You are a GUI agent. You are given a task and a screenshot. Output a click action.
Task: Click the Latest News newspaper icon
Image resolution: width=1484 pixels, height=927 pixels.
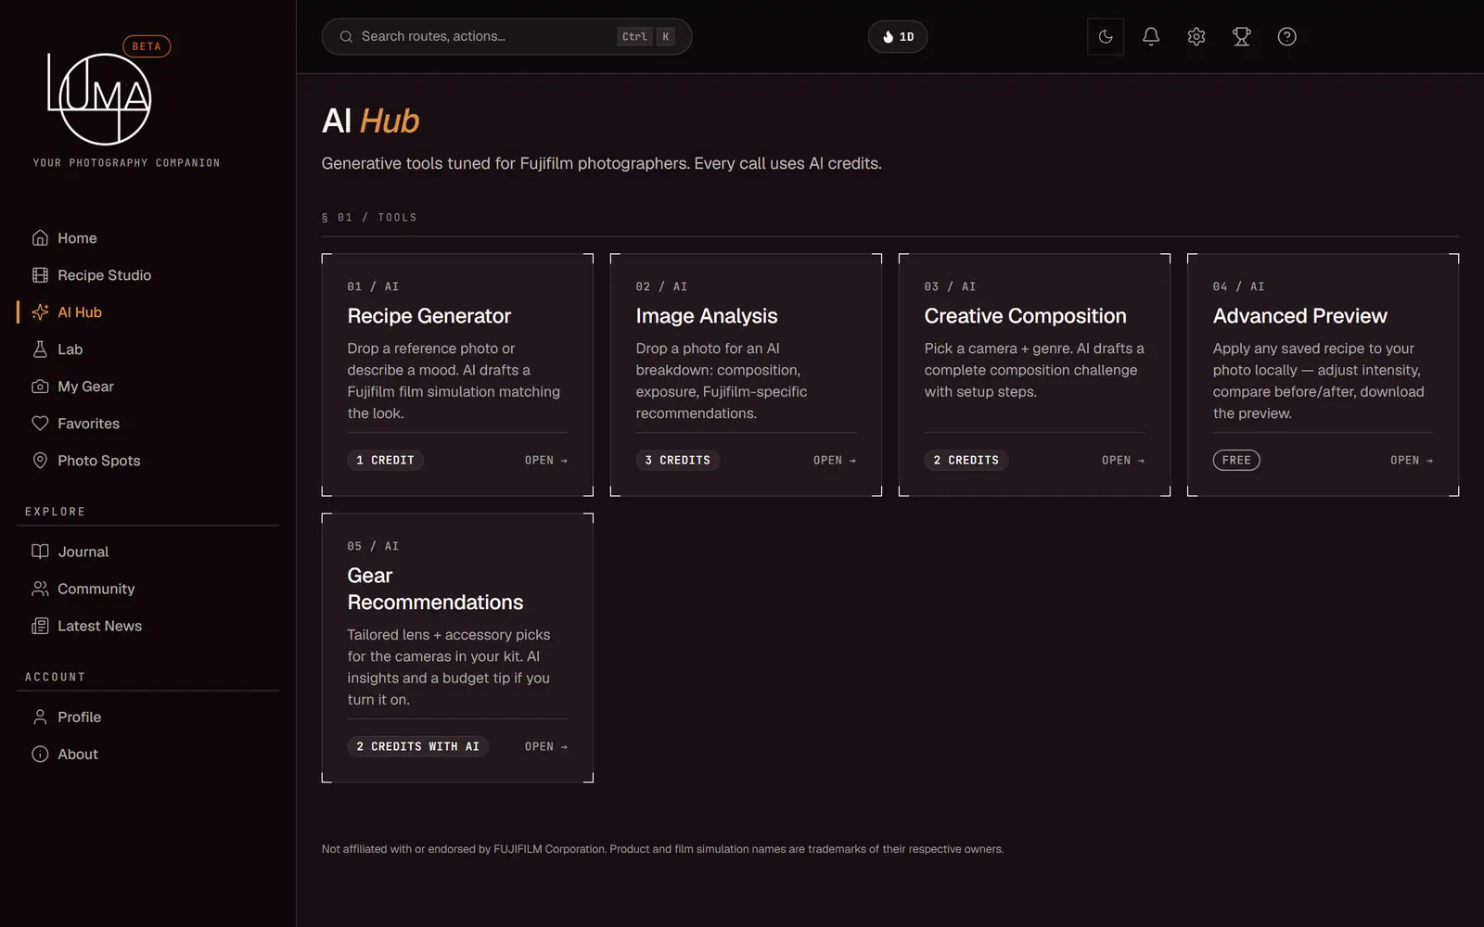tap(40, 626)
